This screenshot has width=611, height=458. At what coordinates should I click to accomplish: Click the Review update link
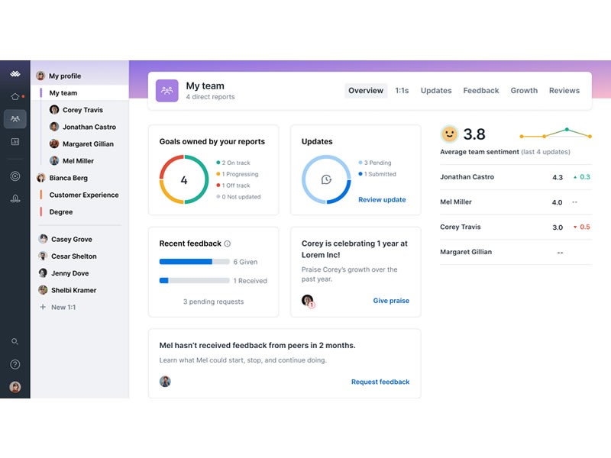click(x=382, y=199)
